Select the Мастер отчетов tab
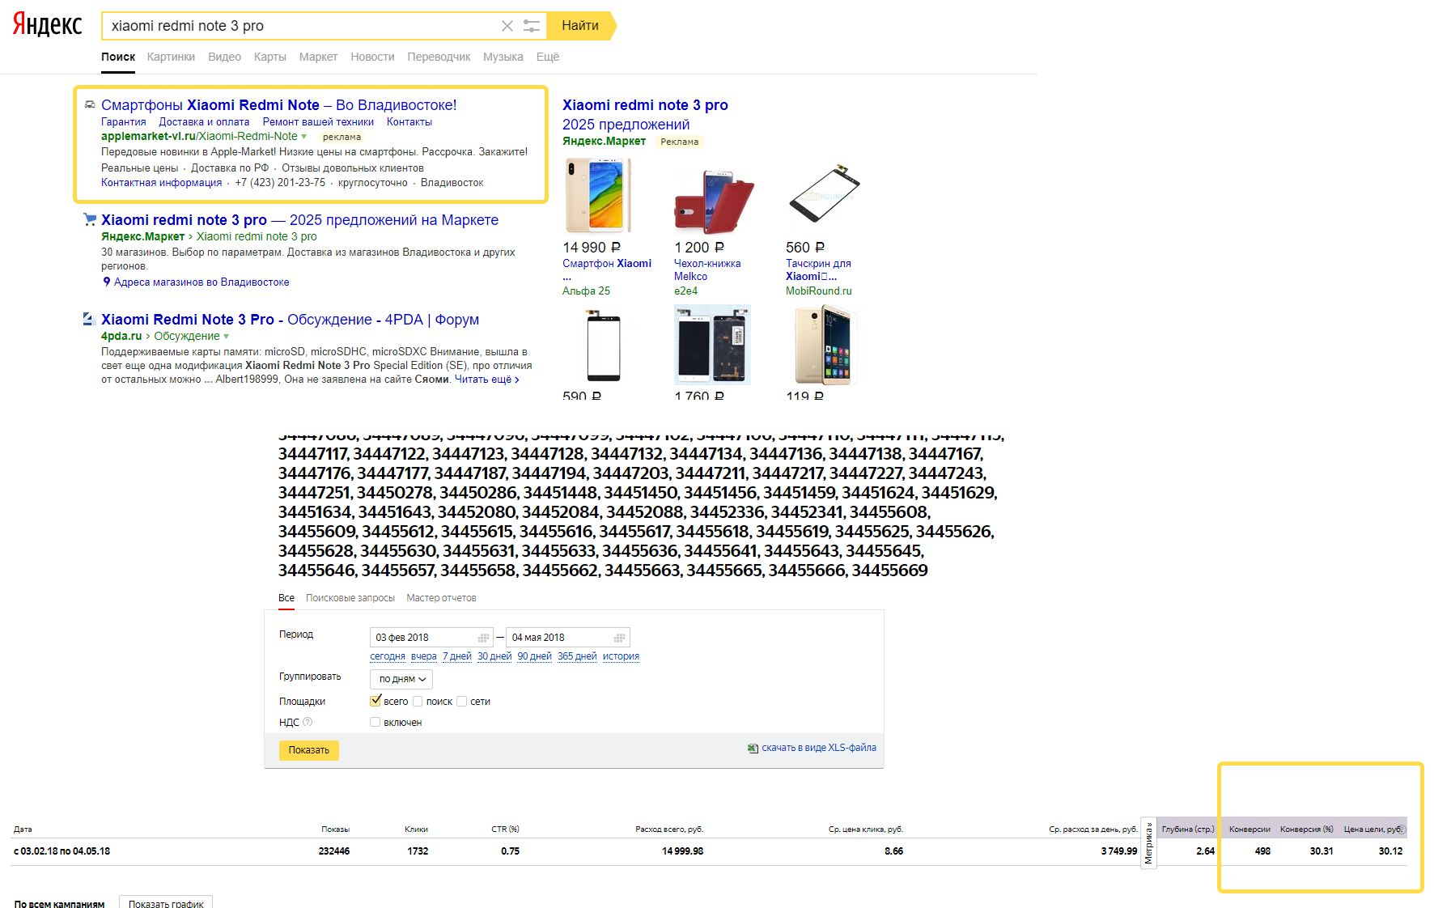This screenshot has width=1434, height=908. coord(441,598)
